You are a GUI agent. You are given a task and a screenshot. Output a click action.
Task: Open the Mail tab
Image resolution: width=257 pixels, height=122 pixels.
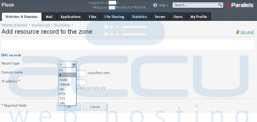[49, 17]
